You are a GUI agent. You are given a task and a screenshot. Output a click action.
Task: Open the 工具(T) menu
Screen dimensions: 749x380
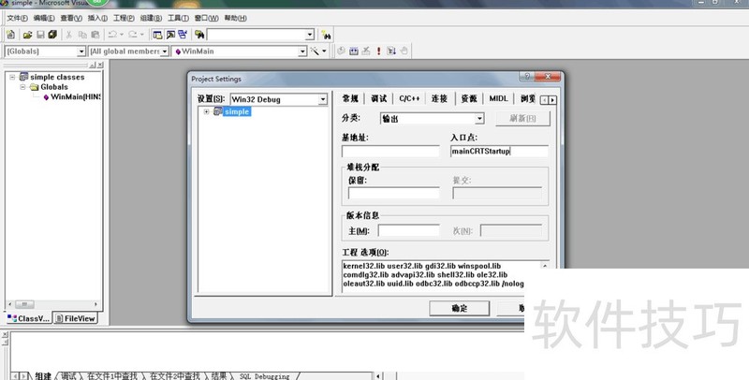click(x=178, y=18)
